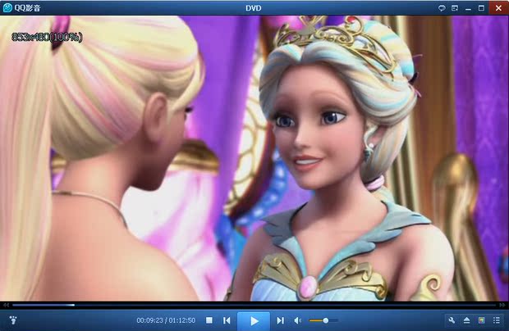Minimize the QQ影音 window
The height and width of the screenshot is (331, 509).
(468, 8)
